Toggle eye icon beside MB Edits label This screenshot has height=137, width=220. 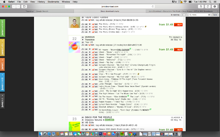click(82, 123)
